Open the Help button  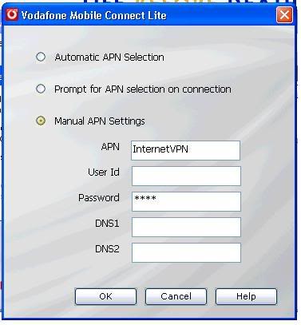pos(246,296)
